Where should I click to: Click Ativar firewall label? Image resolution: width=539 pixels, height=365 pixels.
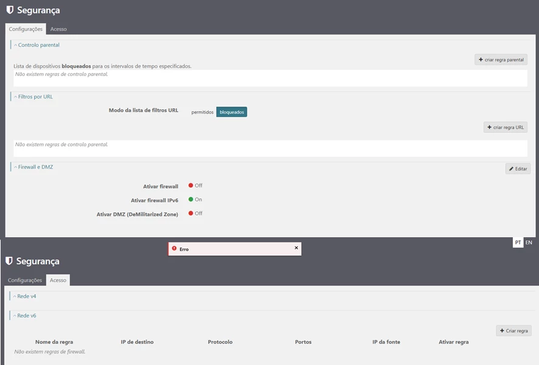pos(161,187)
